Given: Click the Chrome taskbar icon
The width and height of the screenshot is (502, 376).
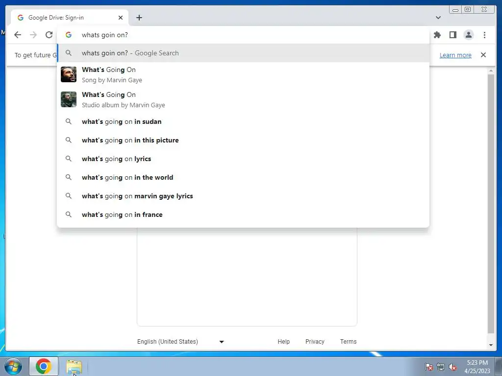Looking at the screenshot, I should (44, 366).
